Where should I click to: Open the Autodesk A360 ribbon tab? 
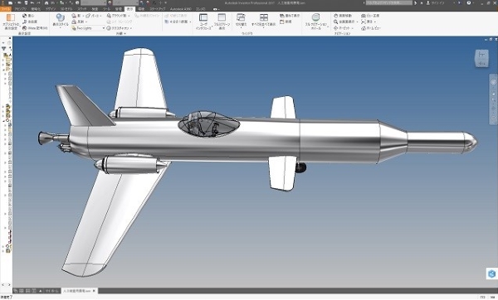pos(180,9)
